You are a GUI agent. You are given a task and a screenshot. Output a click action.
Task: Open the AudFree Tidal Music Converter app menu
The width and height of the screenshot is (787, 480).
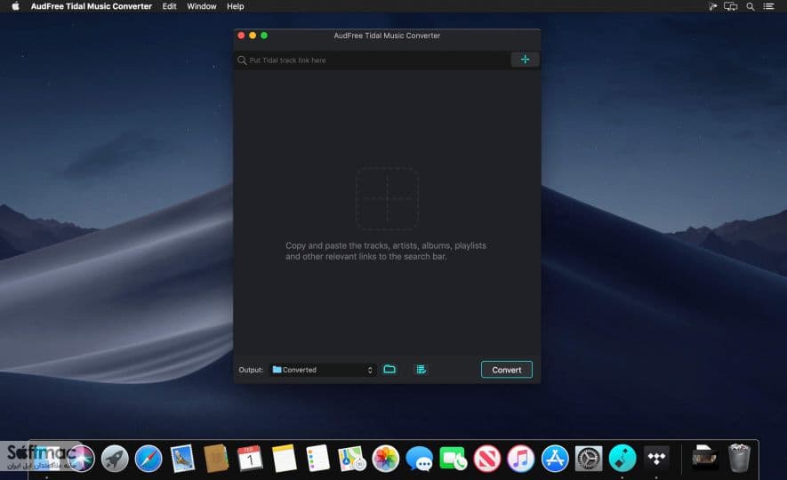92,6
